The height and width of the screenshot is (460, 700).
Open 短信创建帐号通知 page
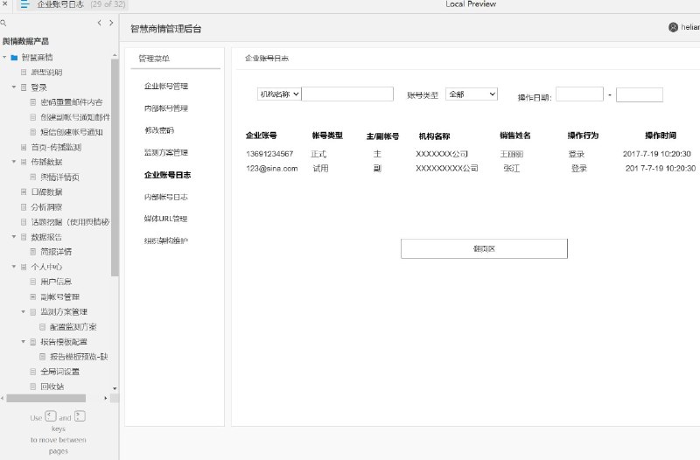click(x=72, y=132)
